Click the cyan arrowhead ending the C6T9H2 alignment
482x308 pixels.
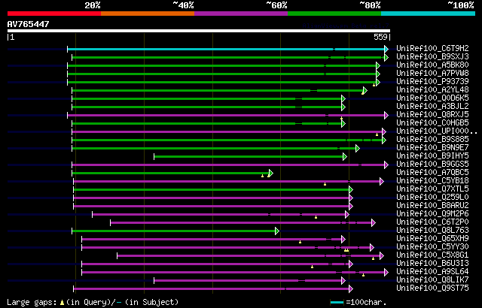coord(386,49)
